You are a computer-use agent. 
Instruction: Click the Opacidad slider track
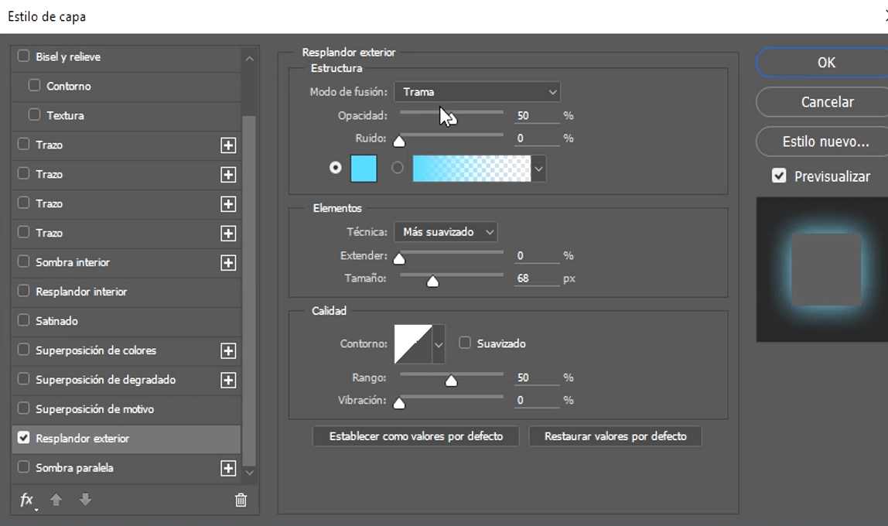click(x=452, y=113)
